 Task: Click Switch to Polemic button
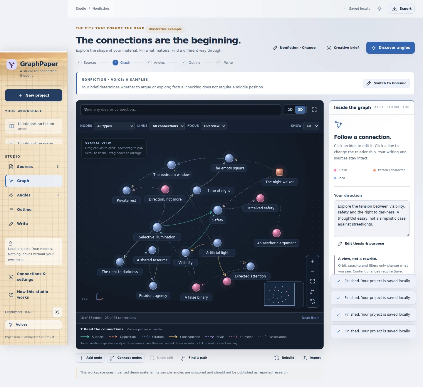pos(386,83)
